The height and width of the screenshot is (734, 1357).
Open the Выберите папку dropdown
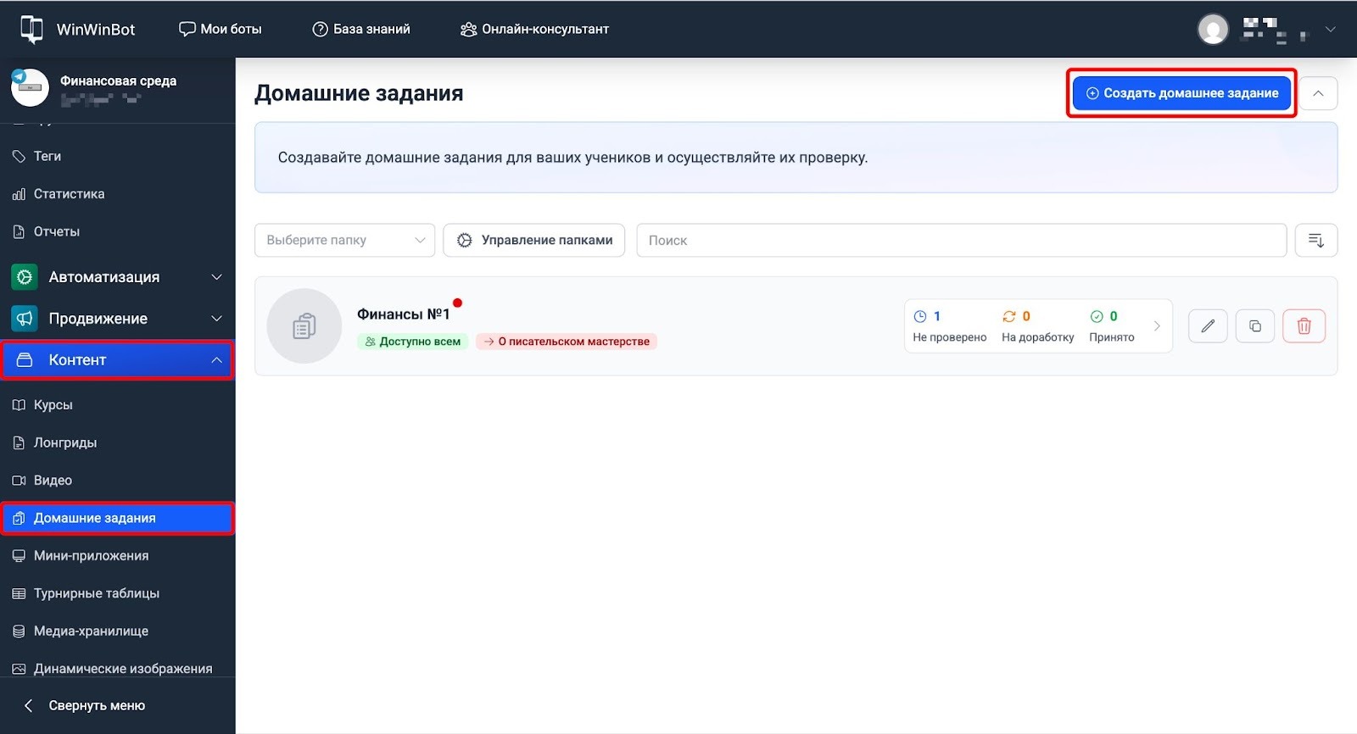click(344, 241)
